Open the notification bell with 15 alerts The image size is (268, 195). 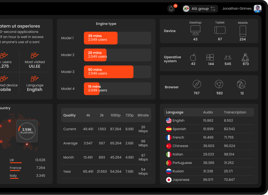(171, 9)
